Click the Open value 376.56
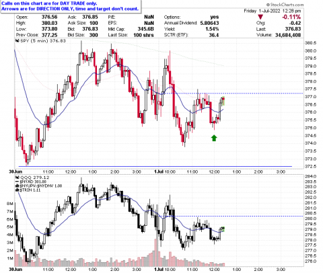The height and width of the screenshot is (273, 323). (x=49, y=17)
